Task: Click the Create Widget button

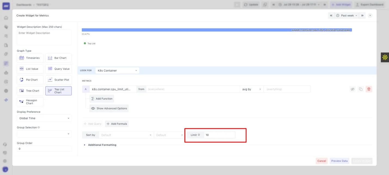Action: (x=362, y=161)
